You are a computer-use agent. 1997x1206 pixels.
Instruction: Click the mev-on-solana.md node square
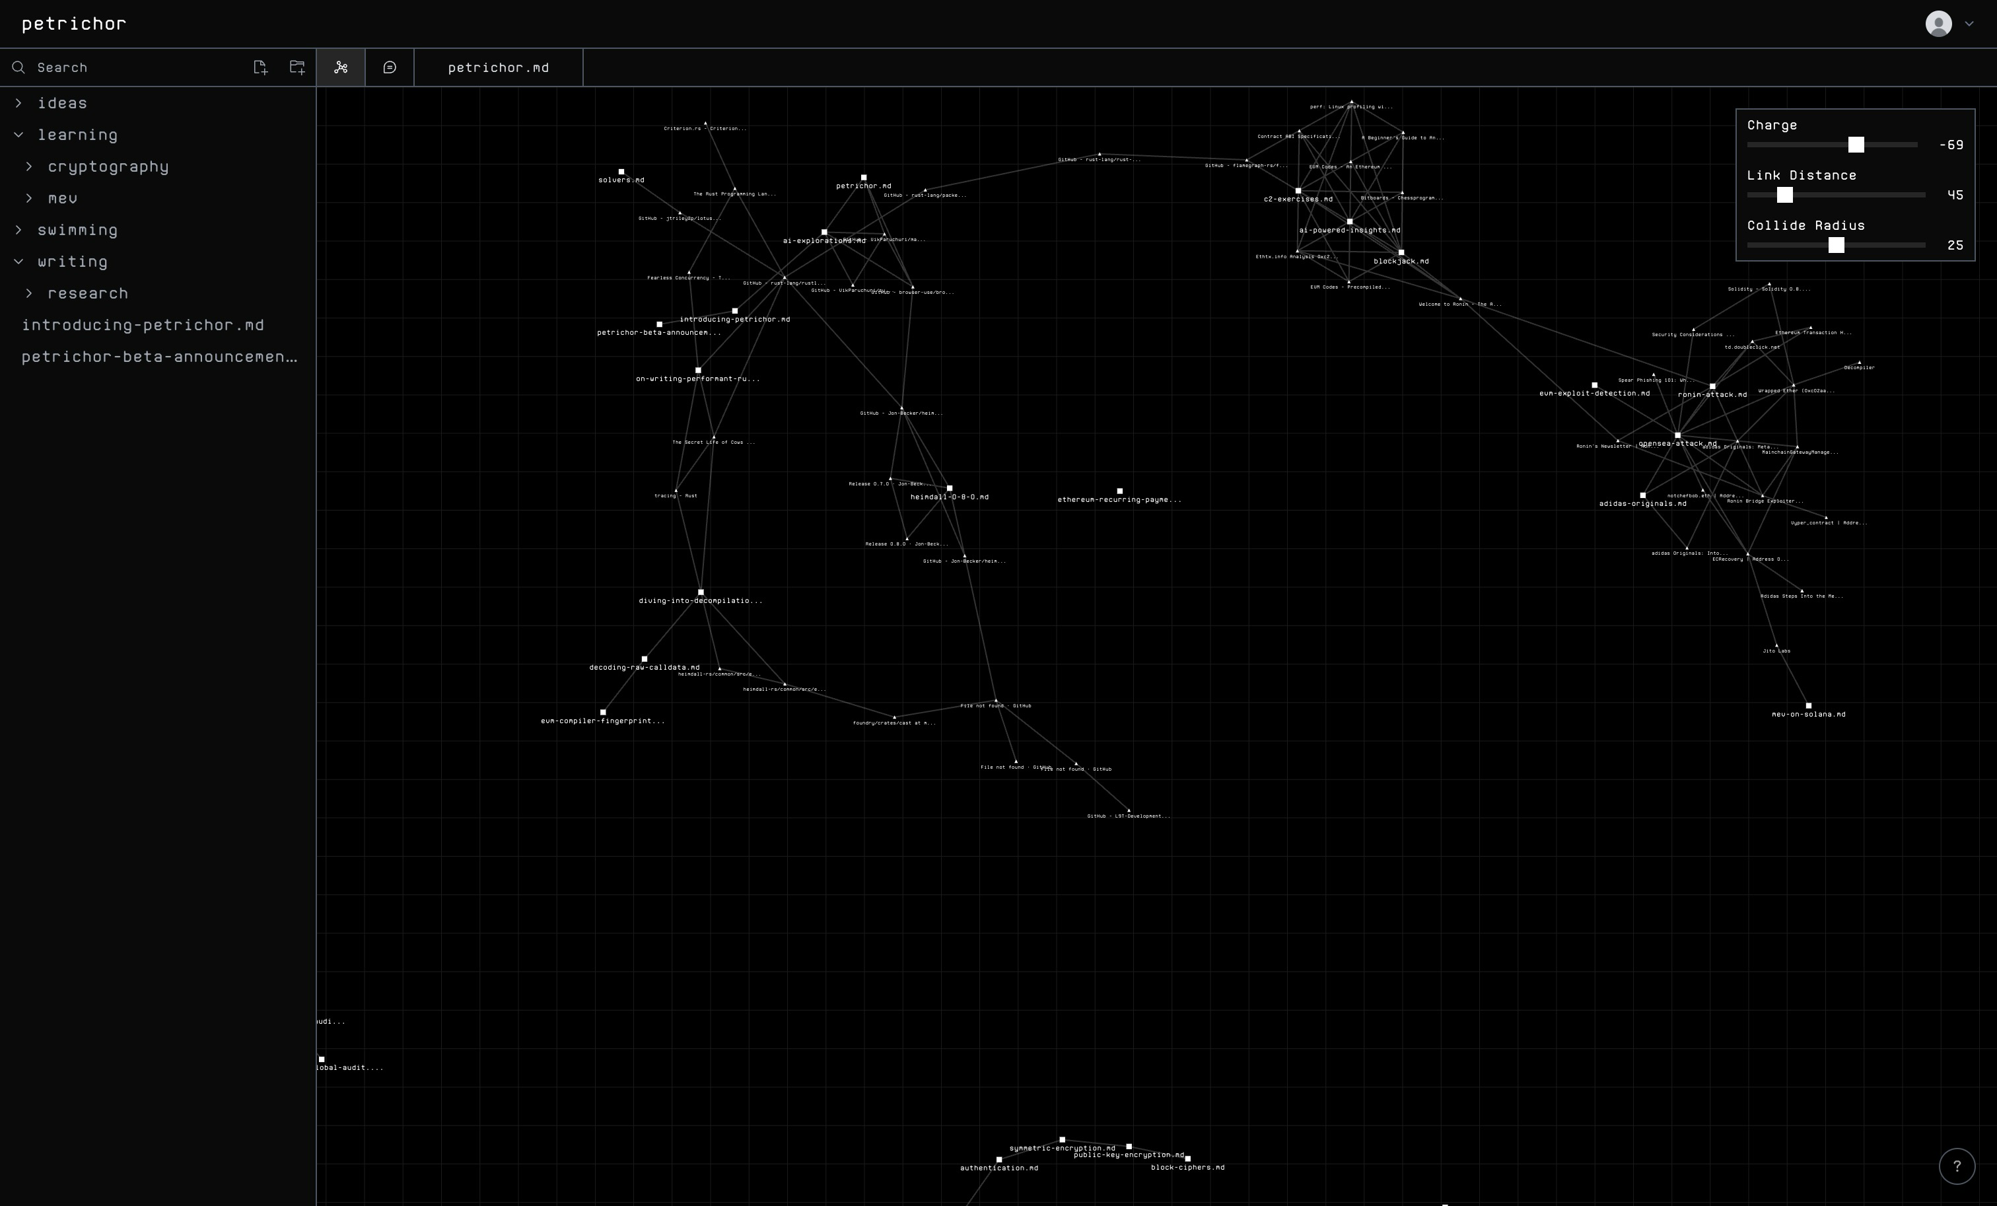click(x=1808, y=706)
